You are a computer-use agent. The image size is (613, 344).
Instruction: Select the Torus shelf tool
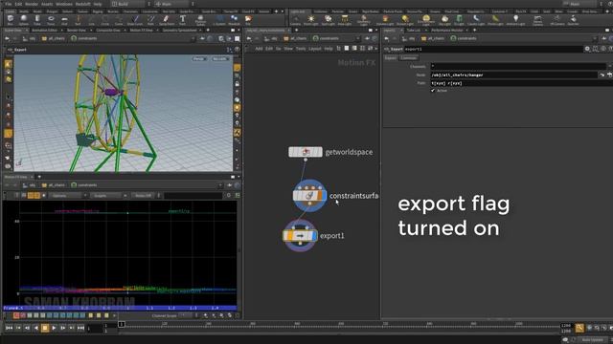[x=51, y=20]
